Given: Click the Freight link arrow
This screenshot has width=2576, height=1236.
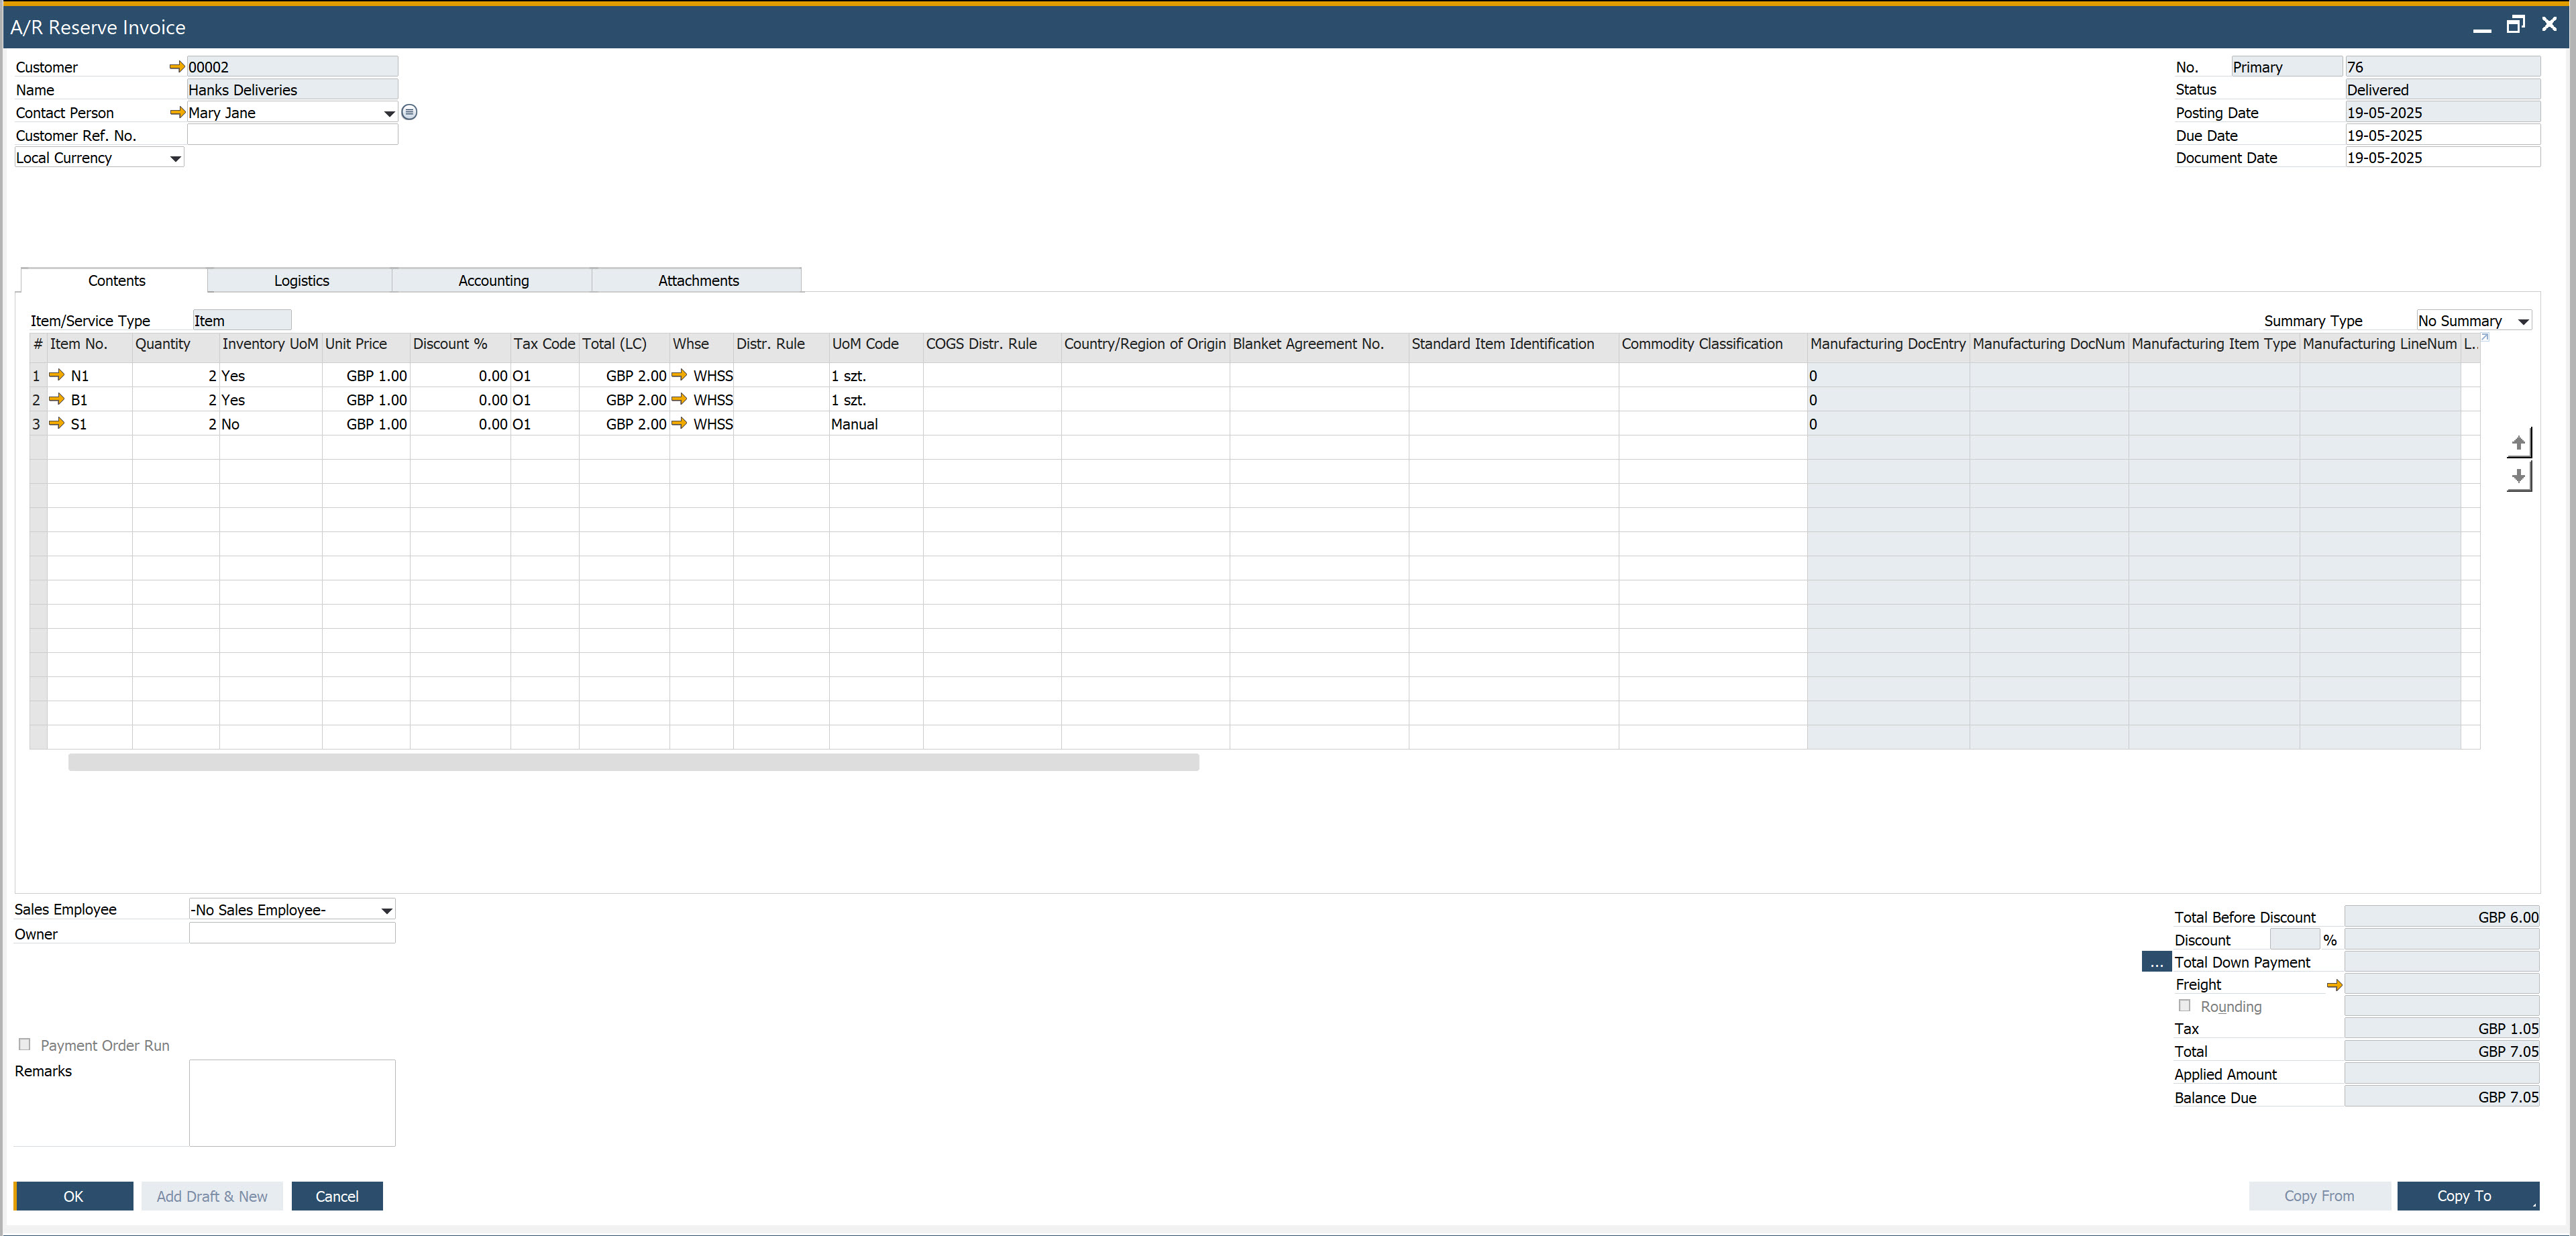Looking at the screenshot, I should click(2335, 984).
